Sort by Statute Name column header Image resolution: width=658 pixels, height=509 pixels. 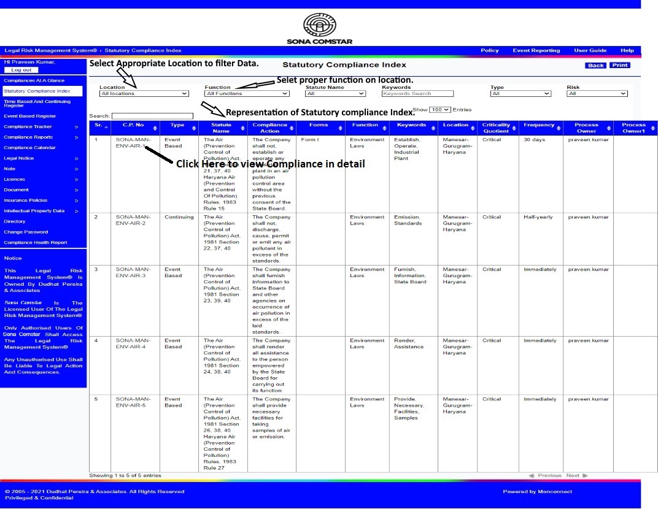[x=220, y=128]
